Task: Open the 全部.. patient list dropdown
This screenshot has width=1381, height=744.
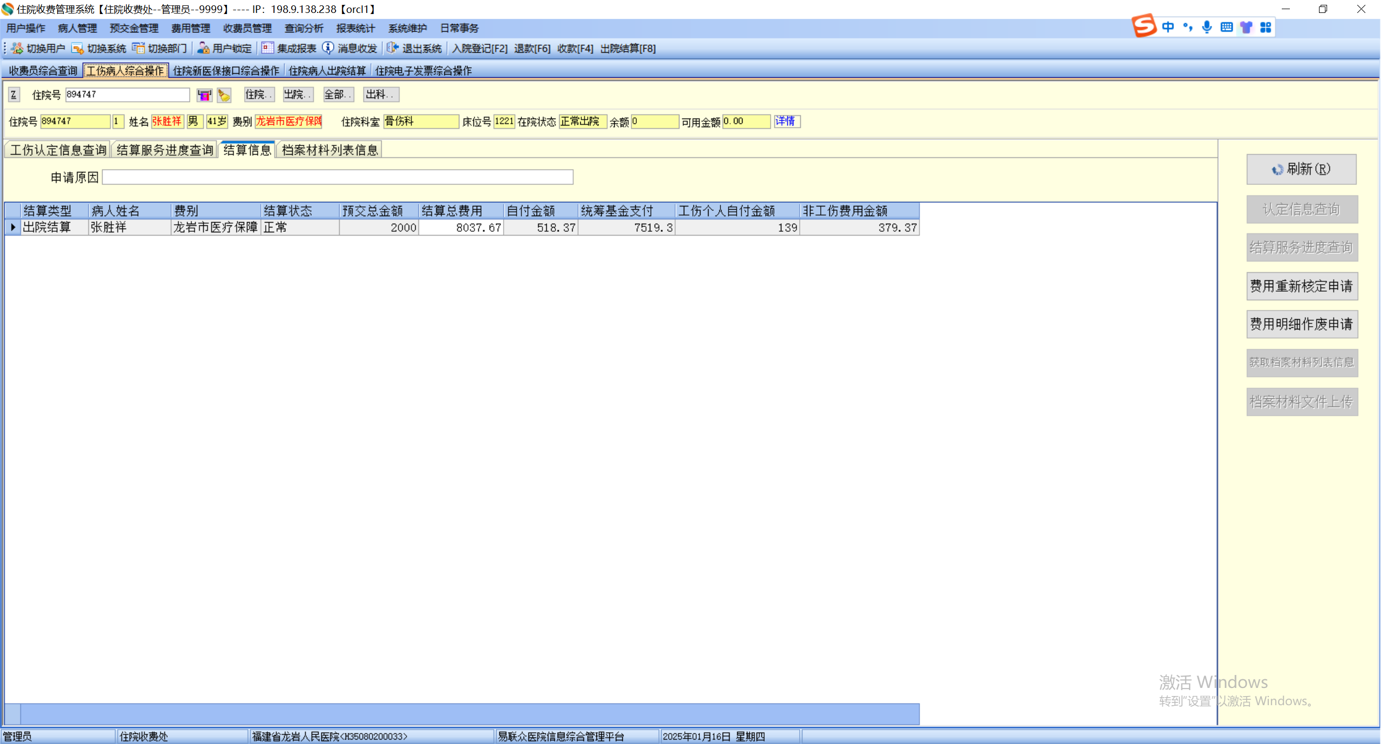Action: pos(338,95)
